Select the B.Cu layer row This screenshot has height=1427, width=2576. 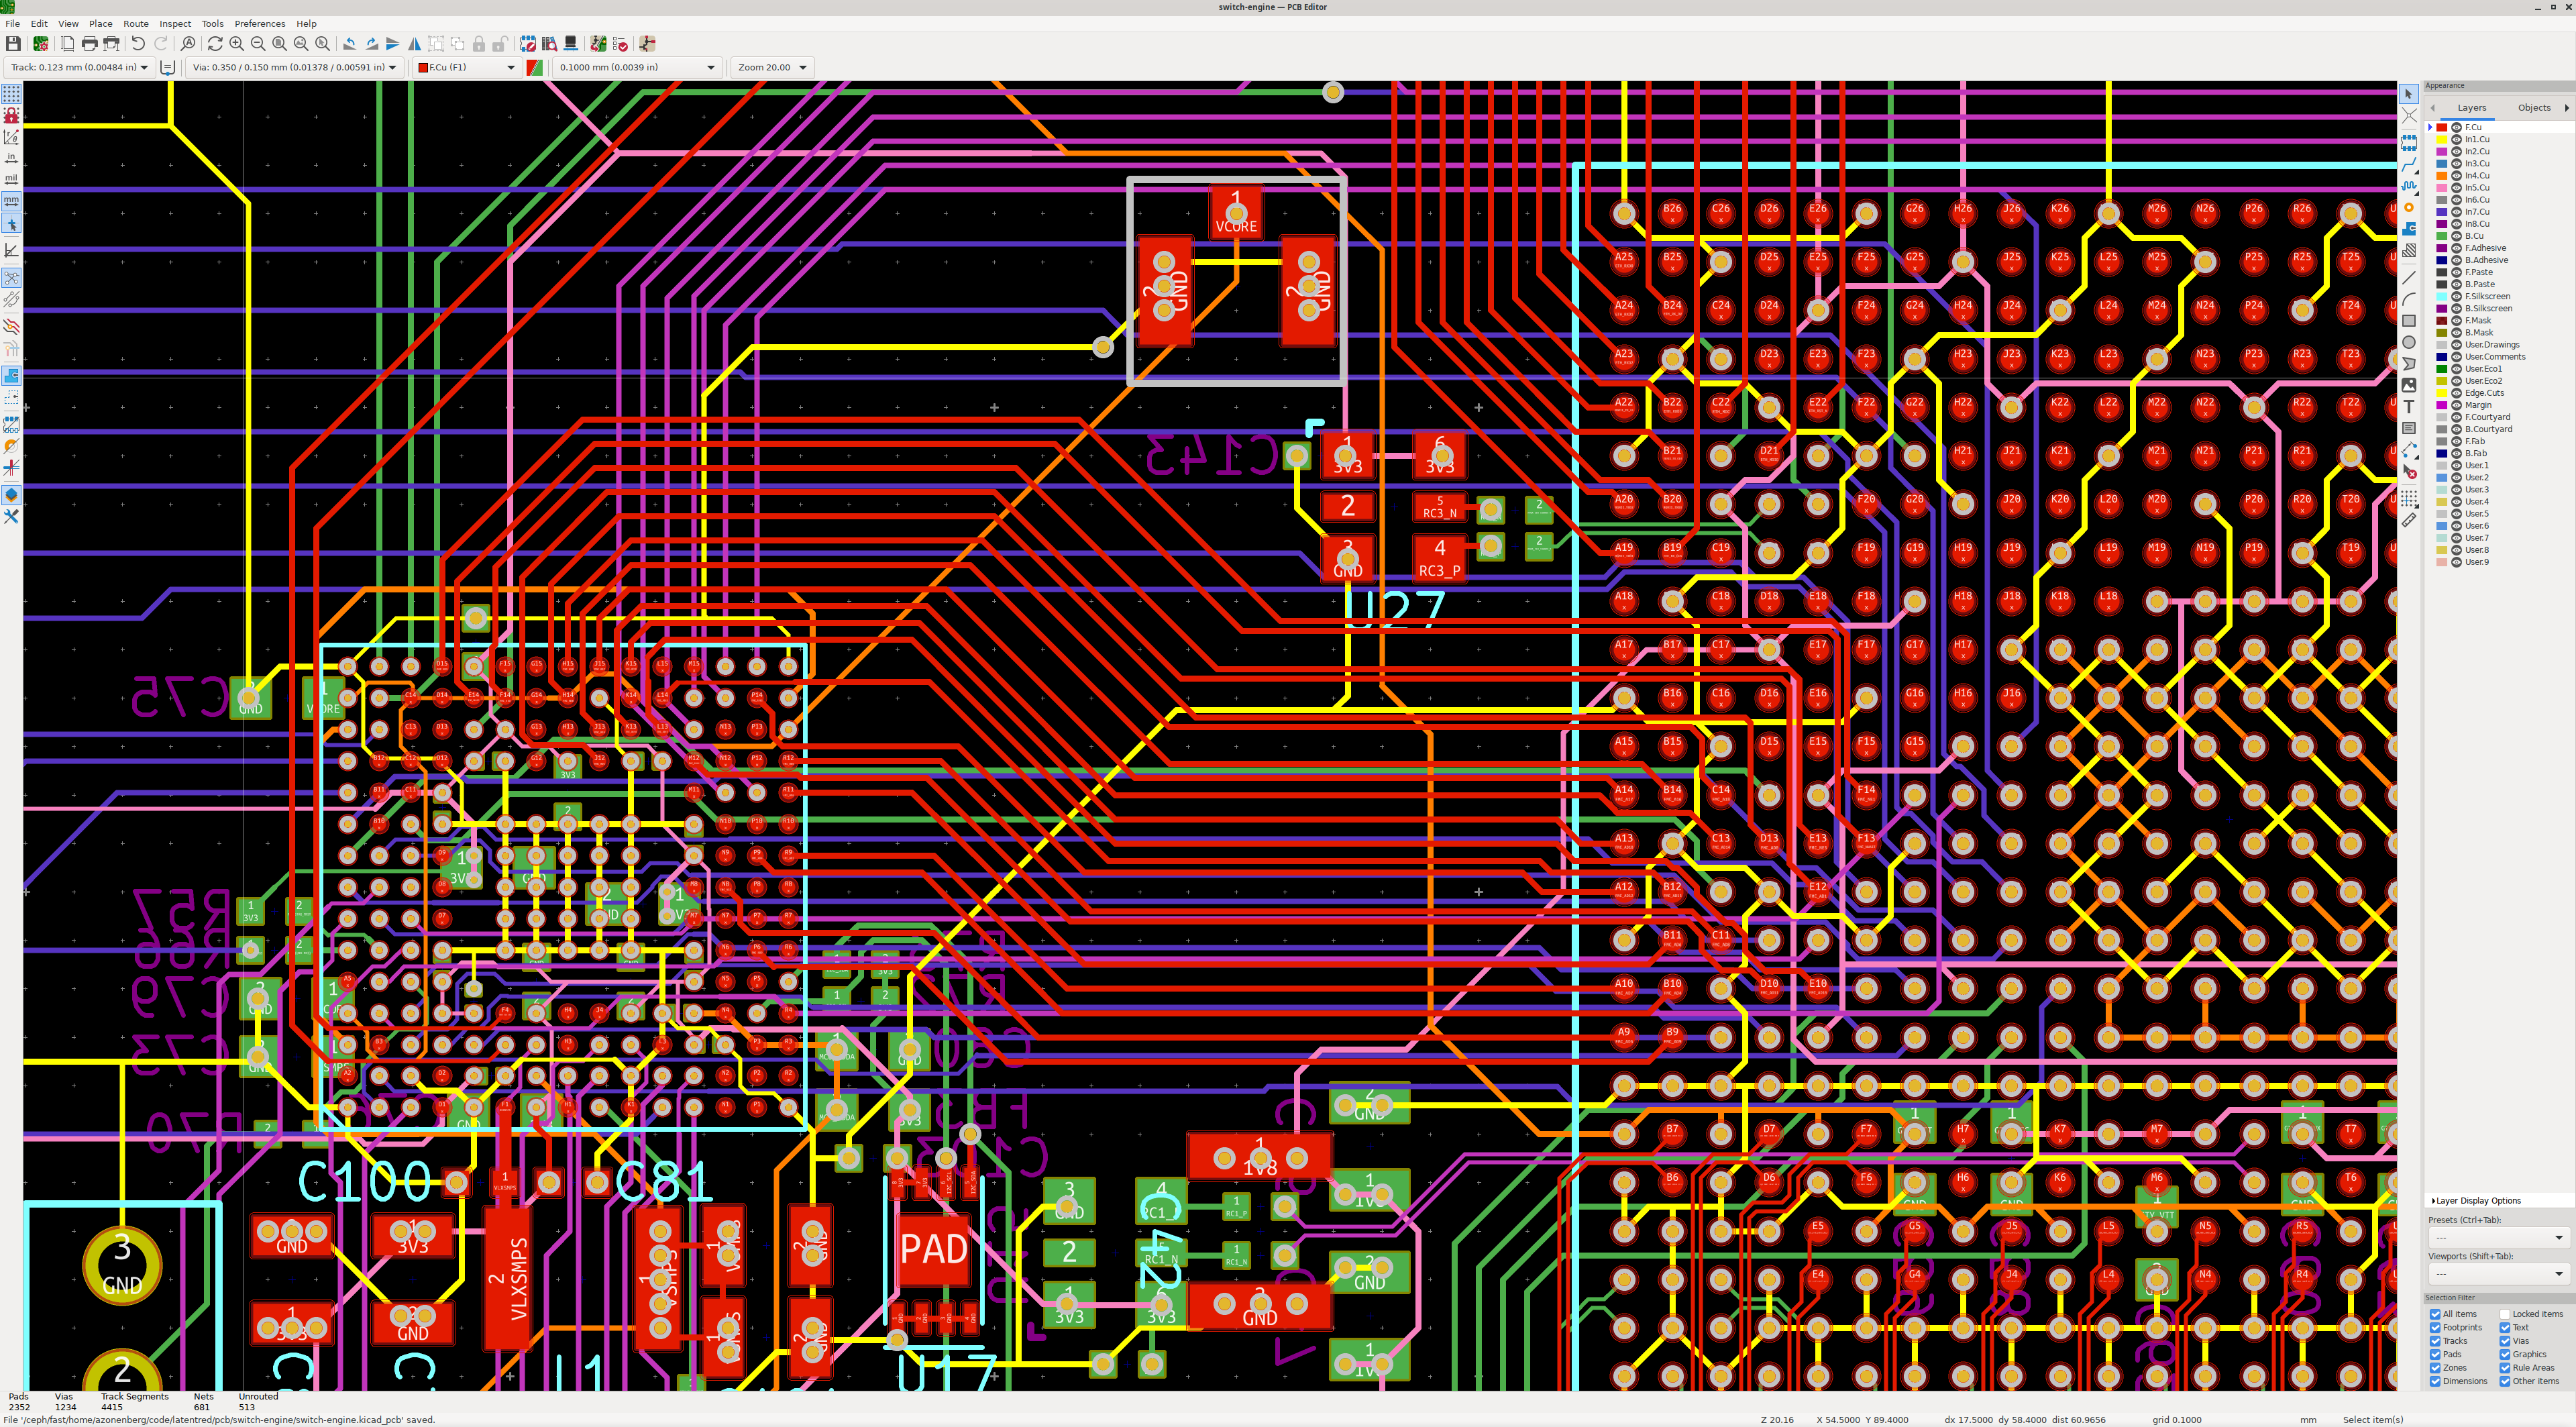click(x=2474, y=236)
